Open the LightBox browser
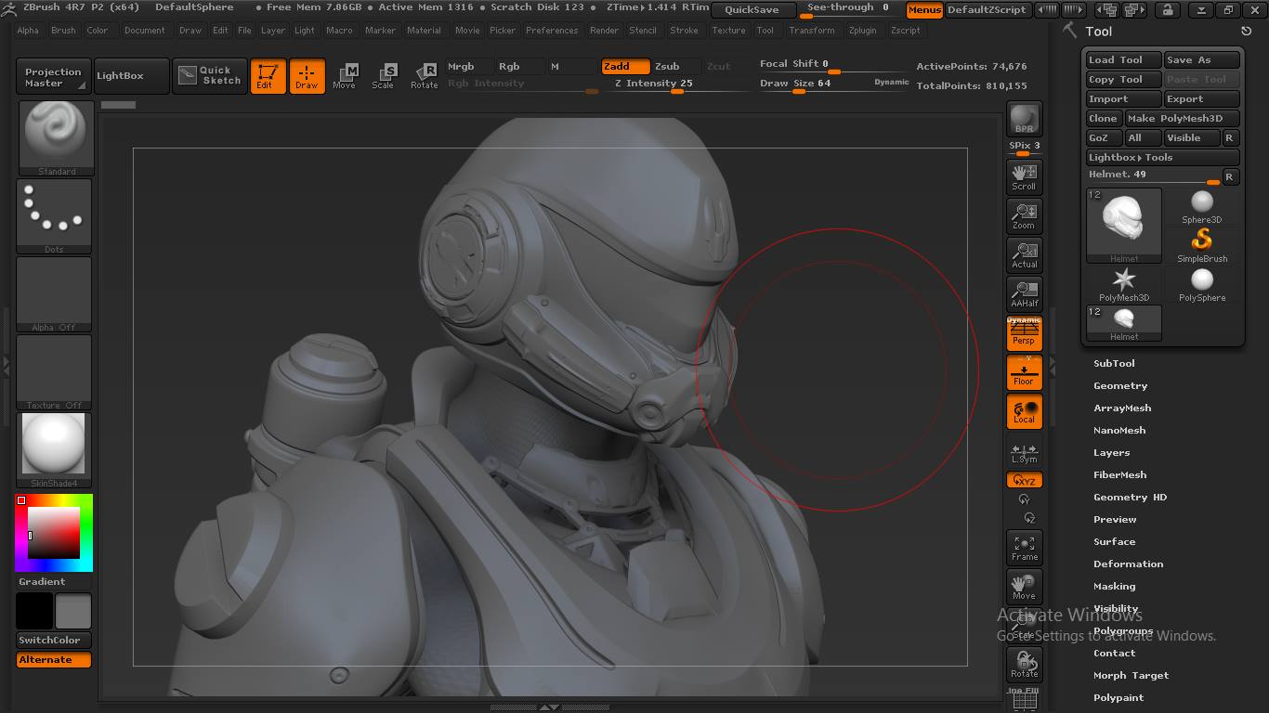Screen dimensions: 1269x713 pos(132,76)
